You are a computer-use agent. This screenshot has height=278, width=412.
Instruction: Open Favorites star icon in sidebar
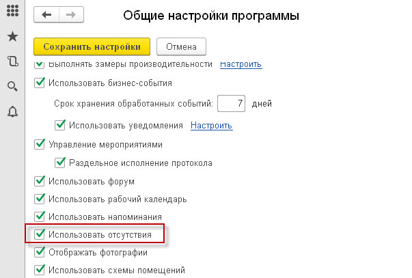click(12, 38)
